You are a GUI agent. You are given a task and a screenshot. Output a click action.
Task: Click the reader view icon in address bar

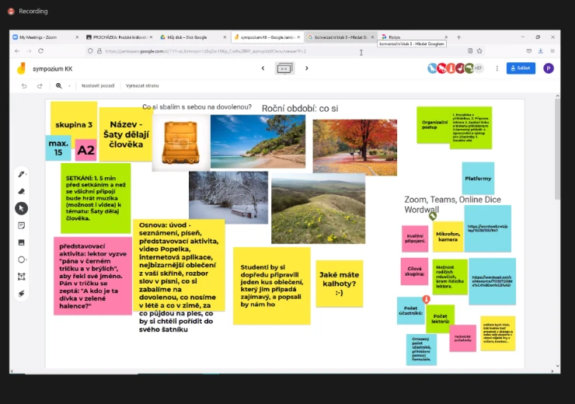[470, 51]
